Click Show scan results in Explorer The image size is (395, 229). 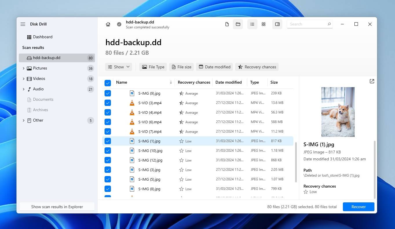pos(57,206)
